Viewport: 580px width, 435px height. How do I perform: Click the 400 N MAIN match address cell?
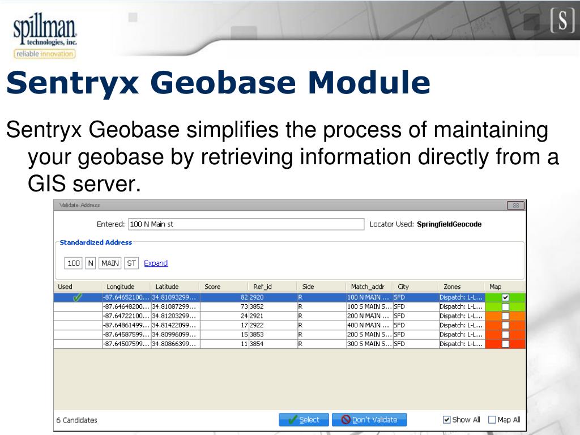(x=369, y=325)
